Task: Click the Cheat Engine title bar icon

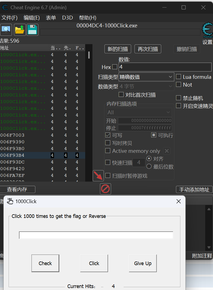Action: [5, 7]
